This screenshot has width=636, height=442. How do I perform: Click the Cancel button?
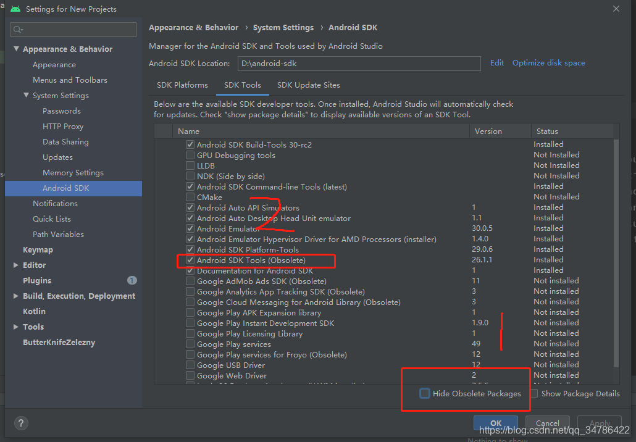[548, 422]
